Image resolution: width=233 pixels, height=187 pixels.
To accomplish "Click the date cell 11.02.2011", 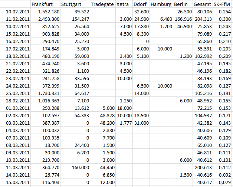I will (16, 19).
